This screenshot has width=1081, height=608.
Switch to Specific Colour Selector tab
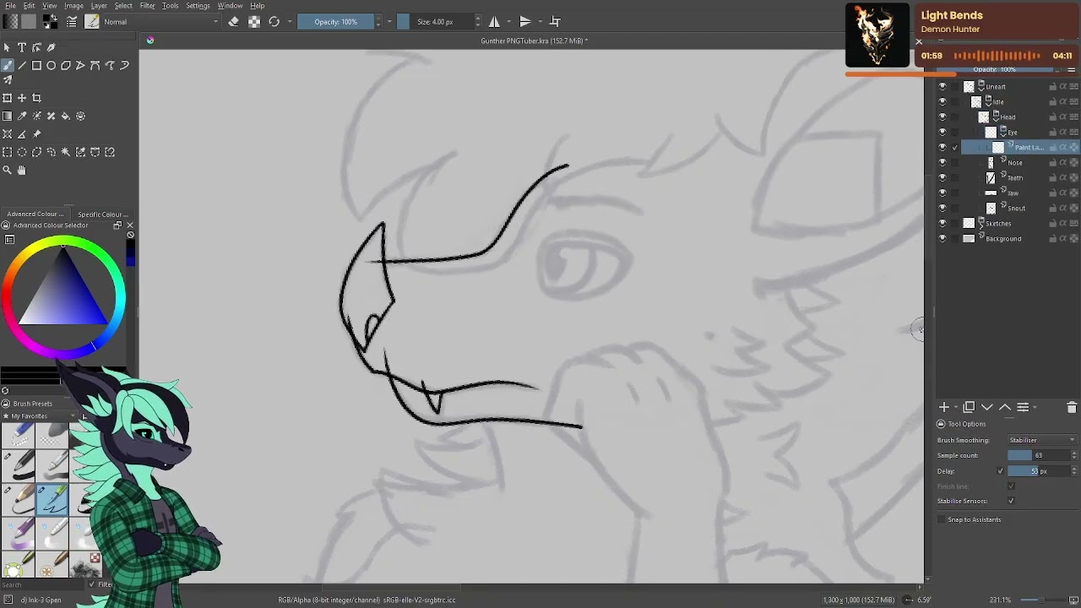coord(102,214)
